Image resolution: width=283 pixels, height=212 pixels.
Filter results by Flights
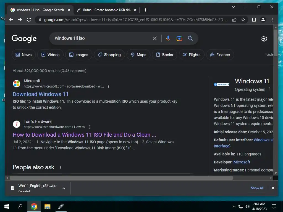tap(192, 55)
